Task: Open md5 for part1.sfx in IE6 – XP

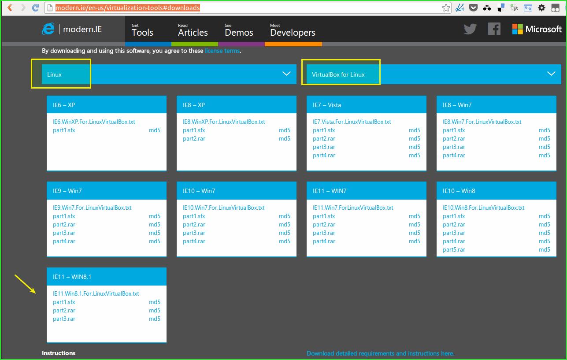Action: [155, 130]
